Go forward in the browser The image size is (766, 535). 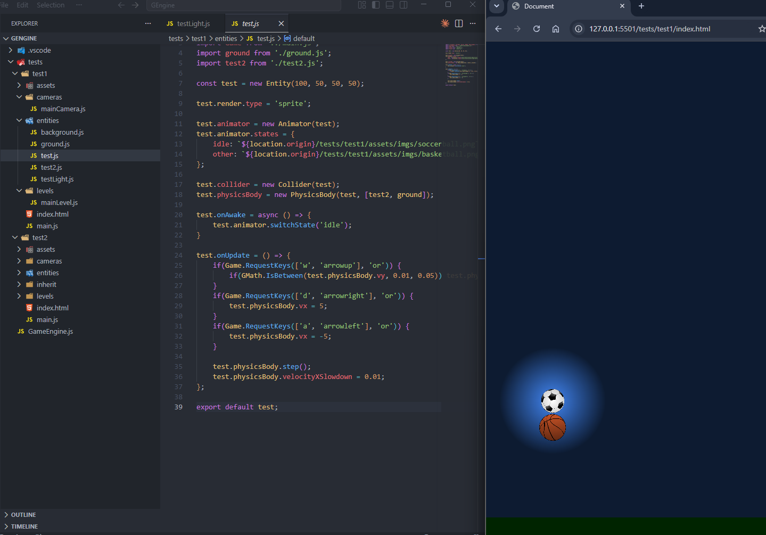[517, 29]
